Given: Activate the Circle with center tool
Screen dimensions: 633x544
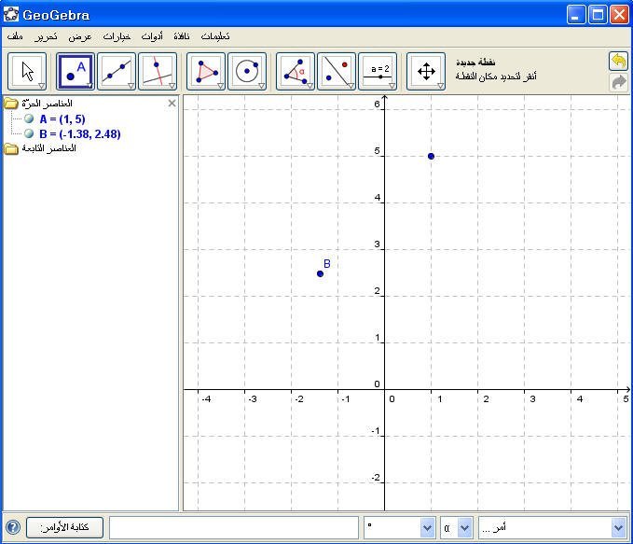Looking at the screenshot, I should (x=247, y=72).
